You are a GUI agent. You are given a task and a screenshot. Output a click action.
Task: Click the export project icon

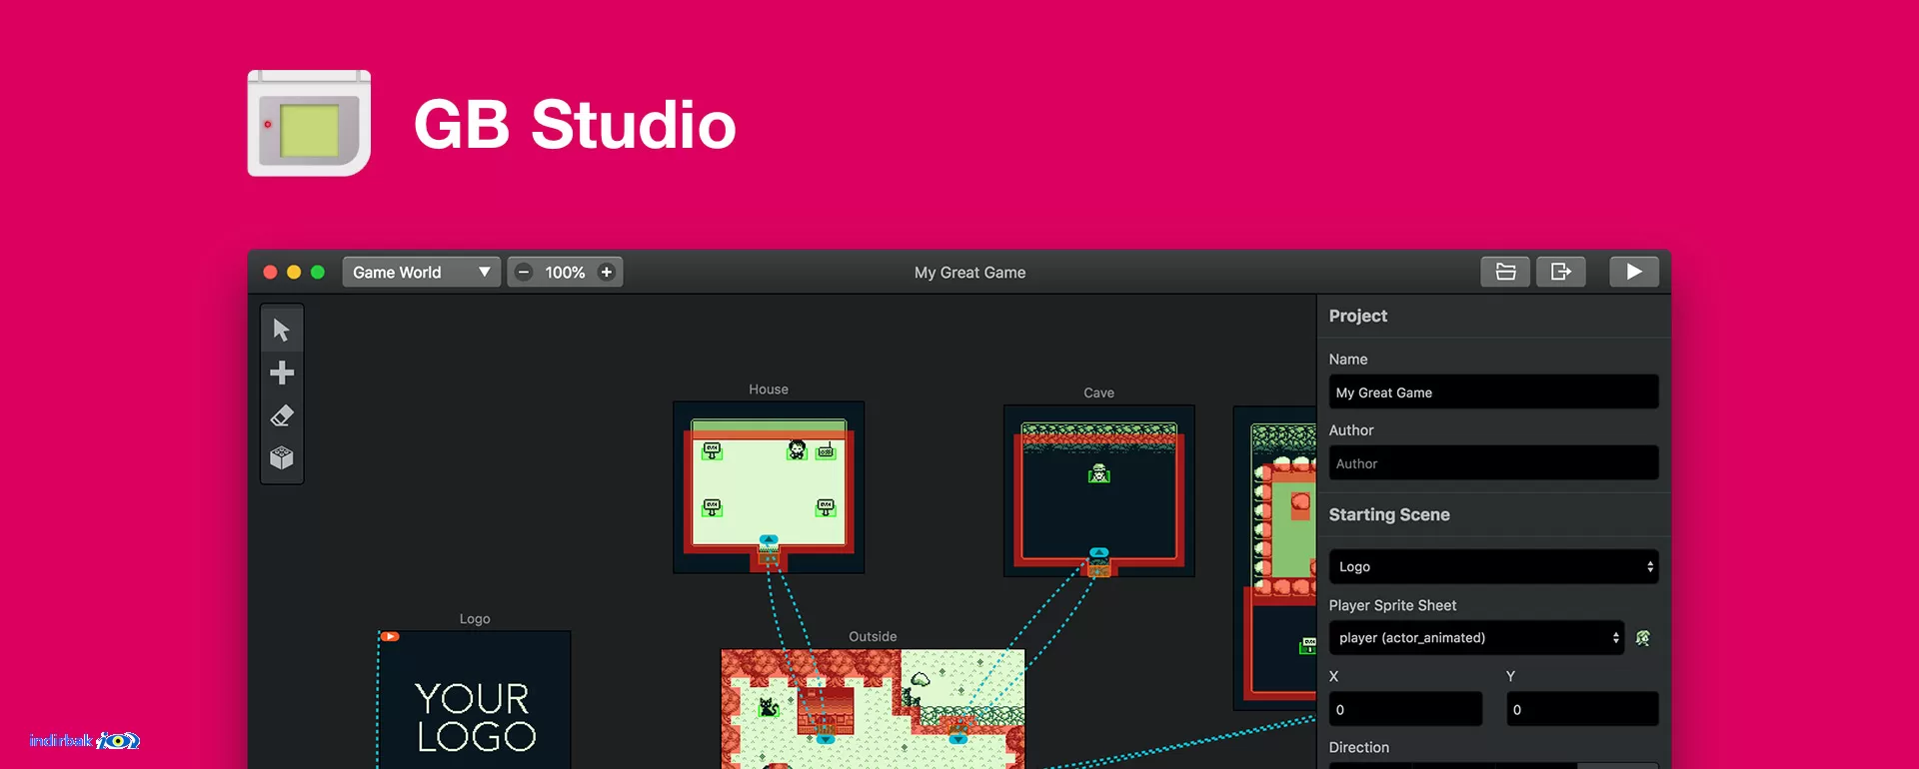tap(1560, 272)
